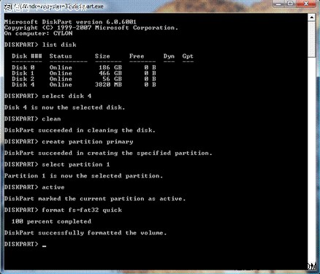Screen dimensions: 320x274
Task: Click the '100 percent completed' line
Action: [x=51, y=221]
